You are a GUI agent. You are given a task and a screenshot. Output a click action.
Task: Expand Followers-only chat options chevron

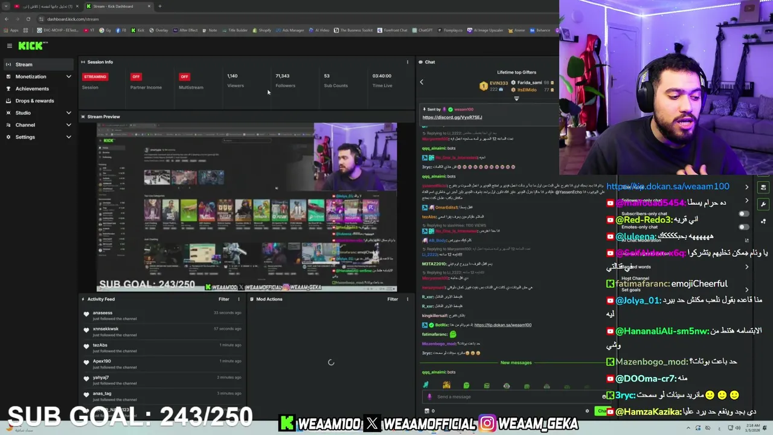coord(747,201)
